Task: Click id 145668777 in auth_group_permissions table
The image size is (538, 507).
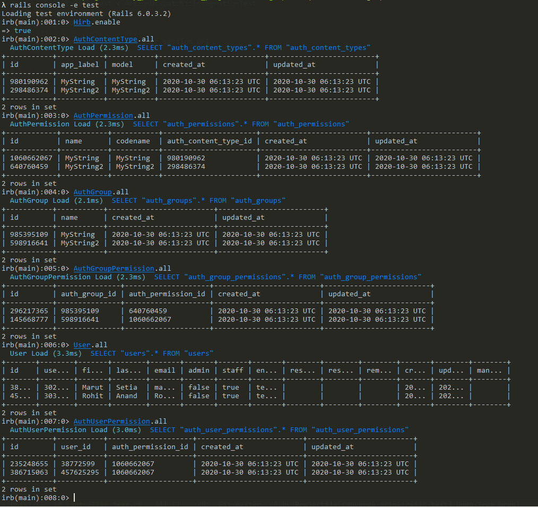Action: [x=29, y=320]
